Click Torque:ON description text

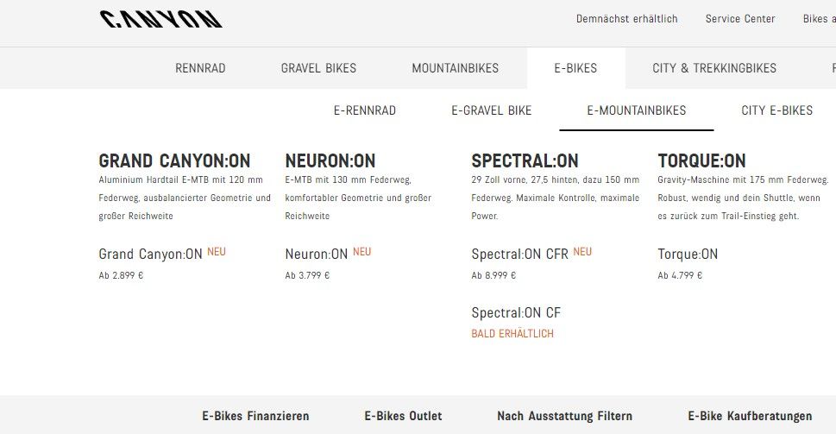click(743, 198)
